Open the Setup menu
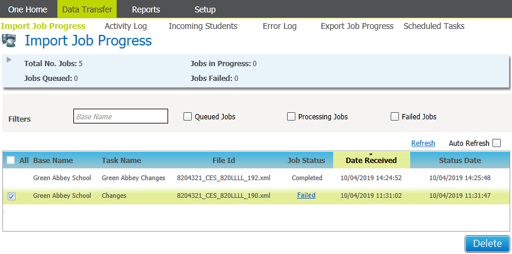512x254 pixels. tap(205, 9)
